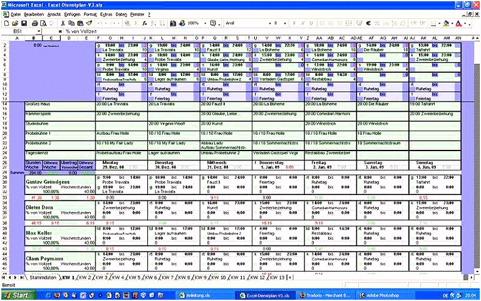Print the sheet using the printer icon
This screenshot has height=301, width=481.
pyautogui.click(x=34, y=23)
